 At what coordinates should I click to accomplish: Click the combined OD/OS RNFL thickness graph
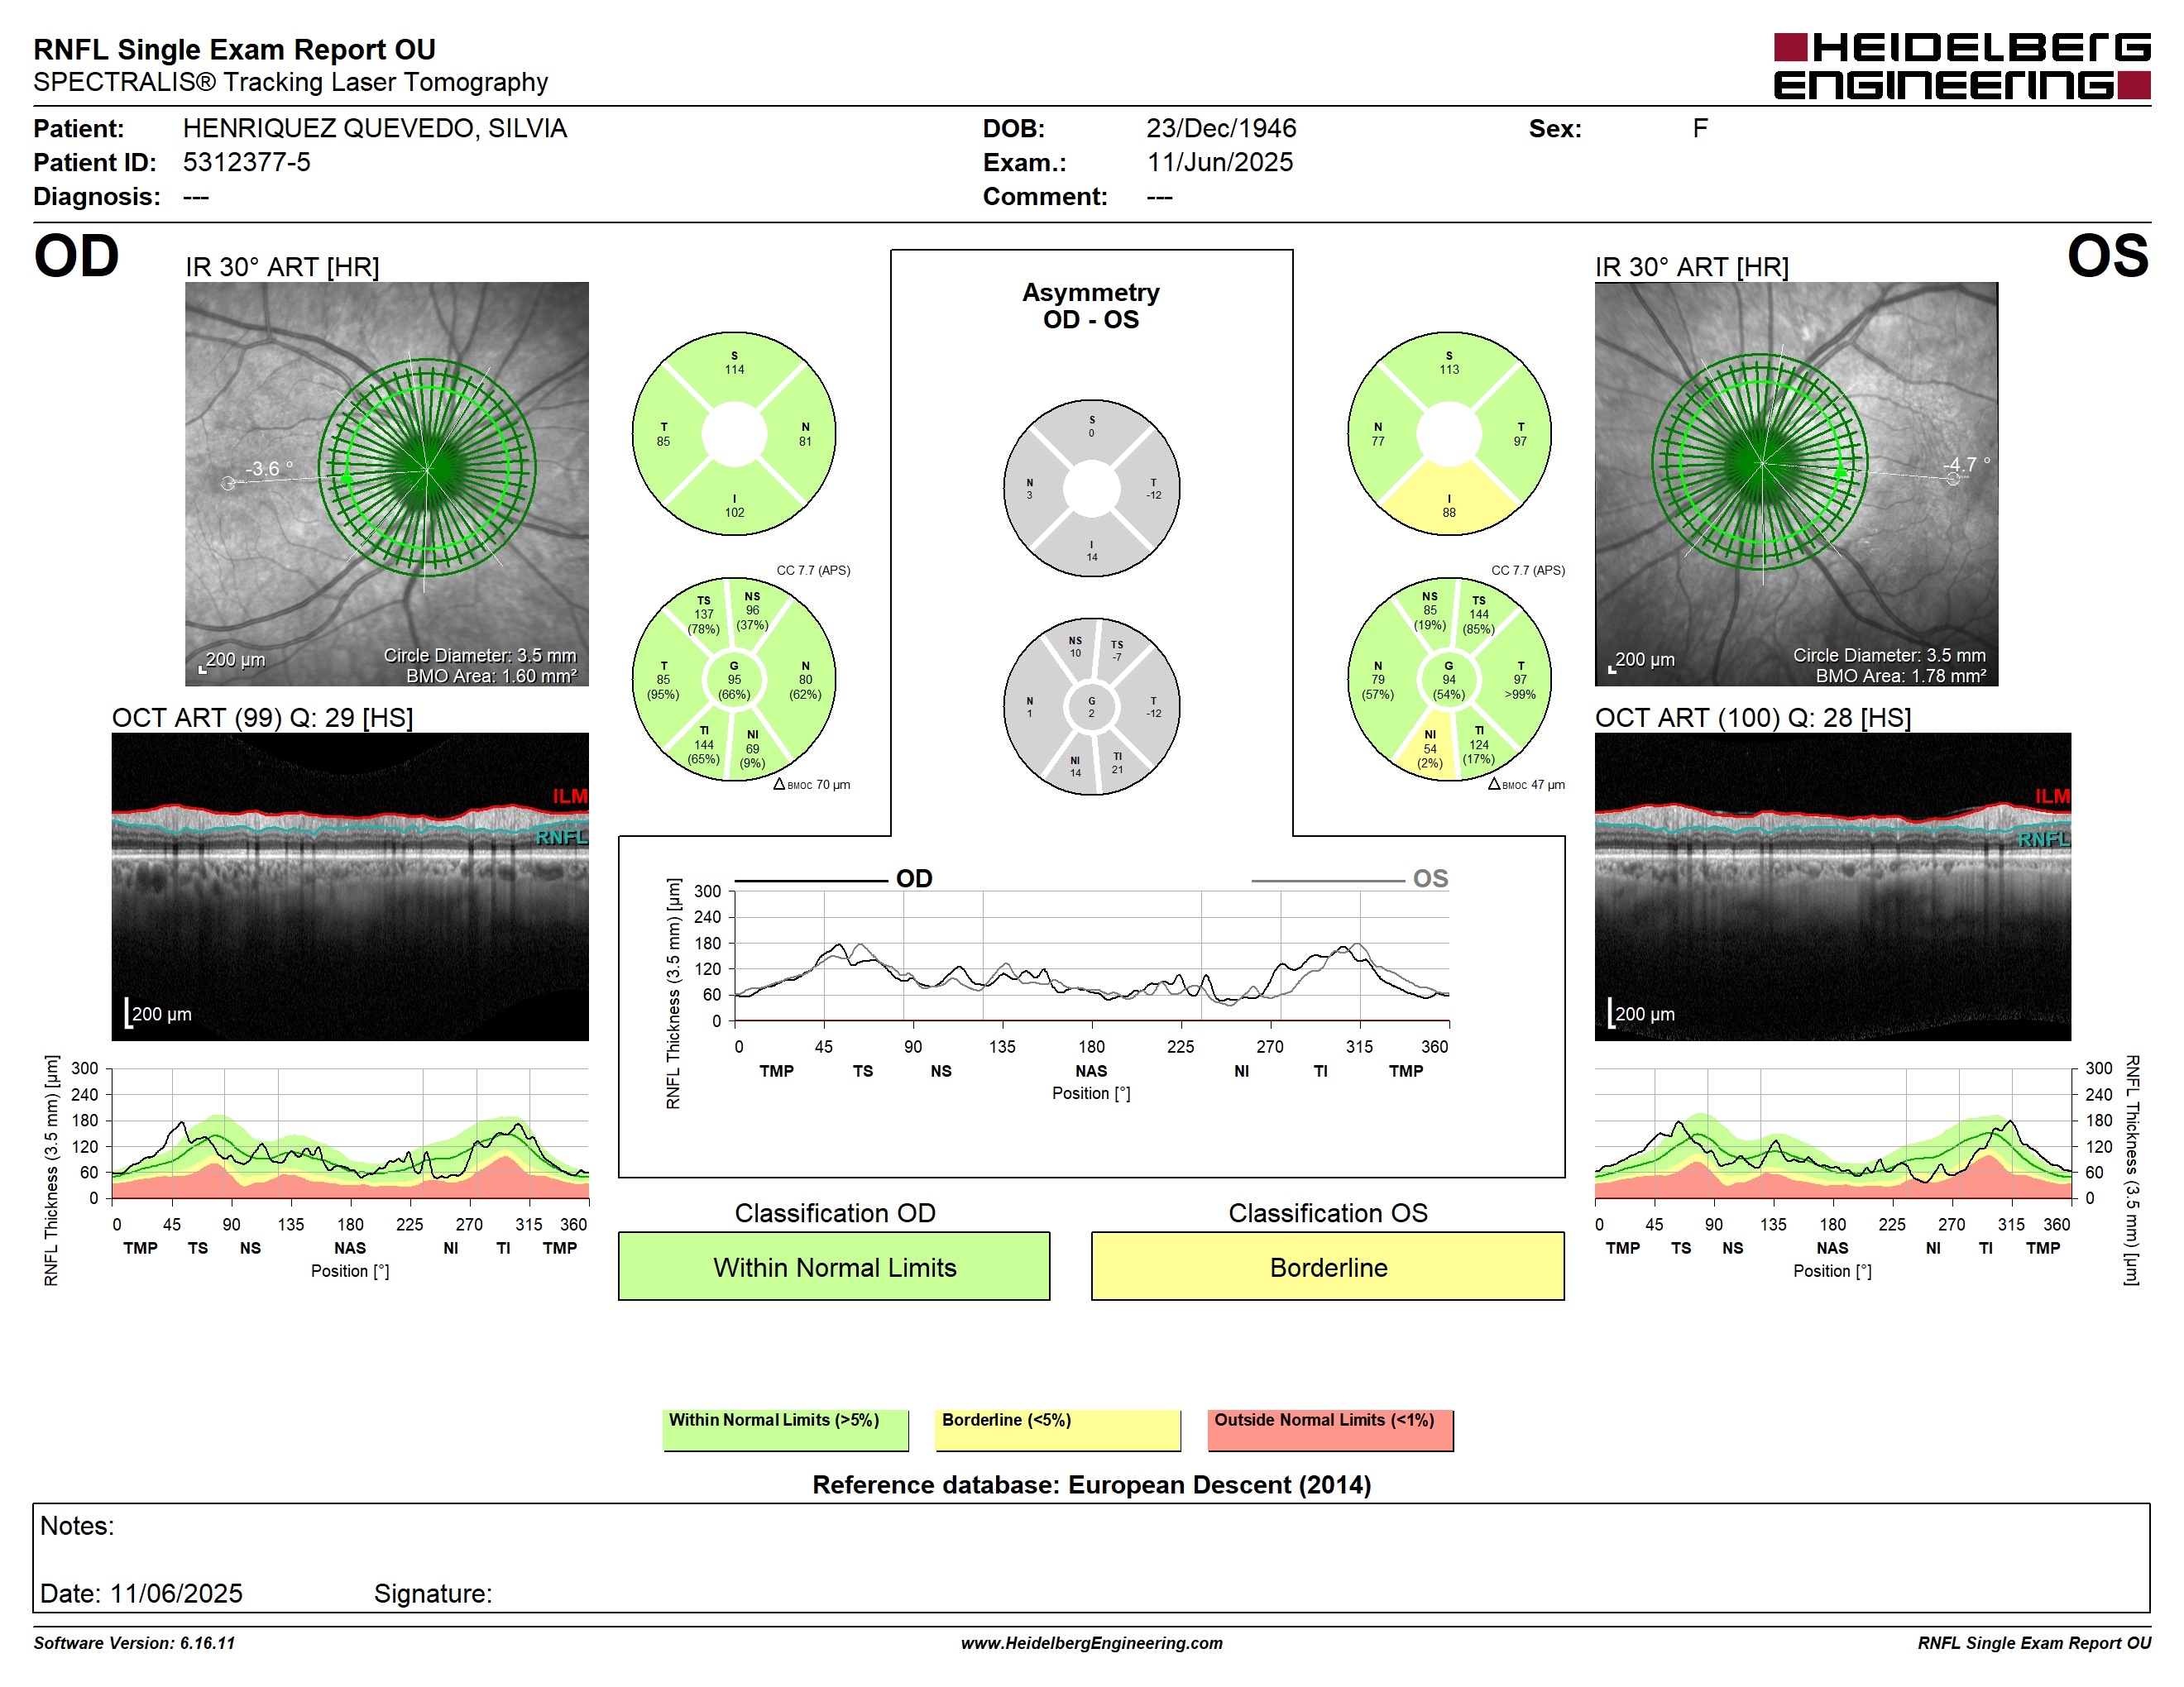[1092, 955]
